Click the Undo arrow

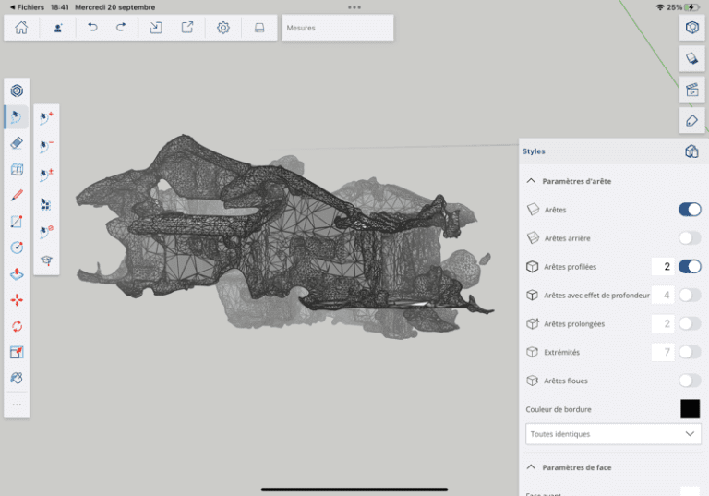pos(92,28)
